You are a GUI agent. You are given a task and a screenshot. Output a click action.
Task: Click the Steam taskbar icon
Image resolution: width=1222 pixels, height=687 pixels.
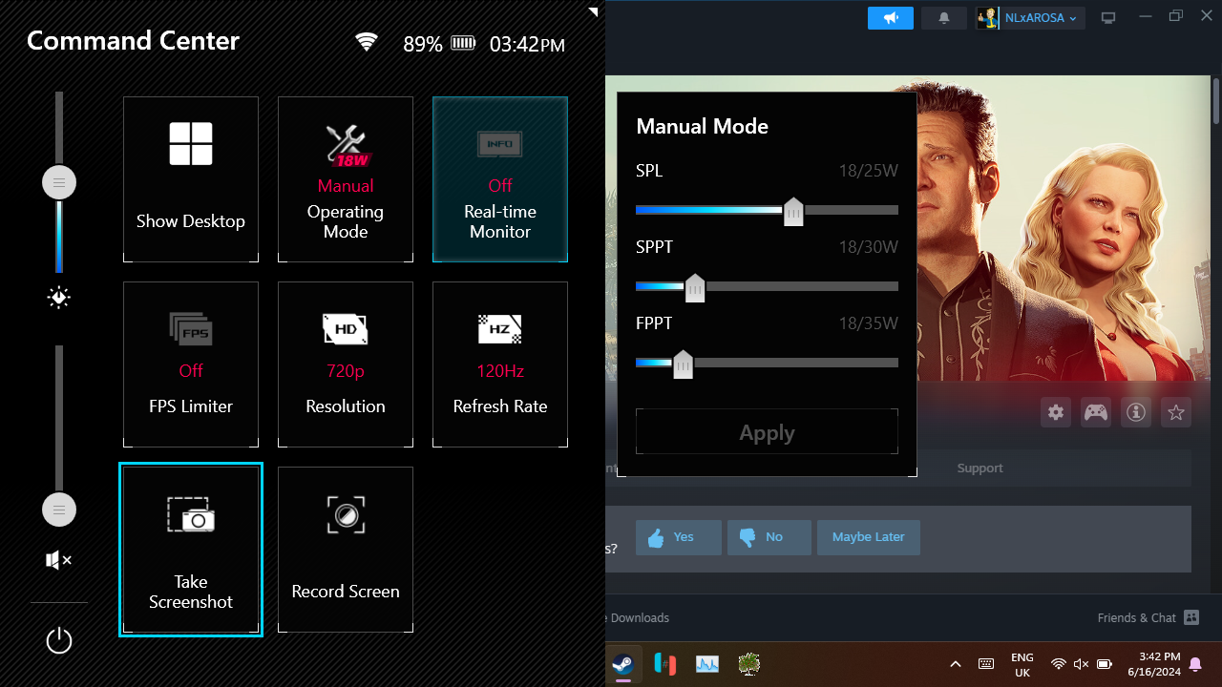pyautogui.click(x=623, y=664)
